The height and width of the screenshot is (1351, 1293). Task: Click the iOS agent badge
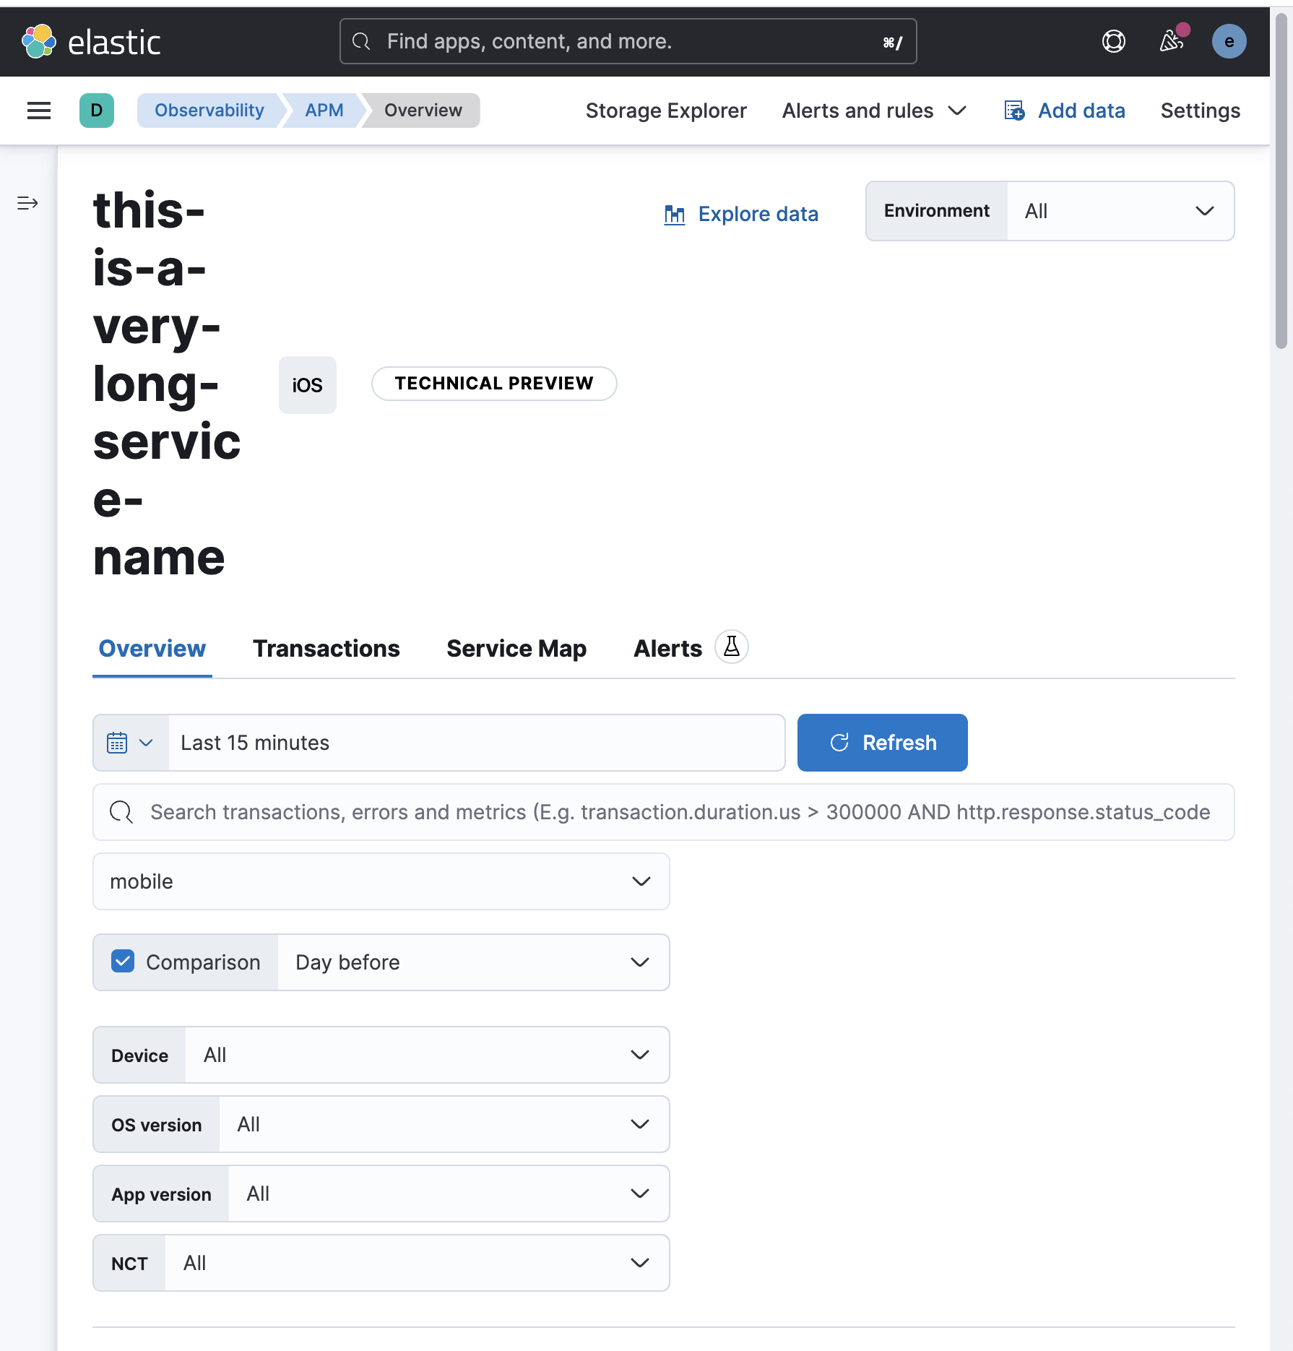click(308, 385)
